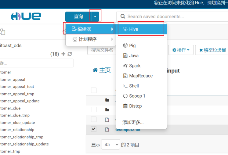Click the home house icon
This screenshot has height=155, width=228.
95,70
